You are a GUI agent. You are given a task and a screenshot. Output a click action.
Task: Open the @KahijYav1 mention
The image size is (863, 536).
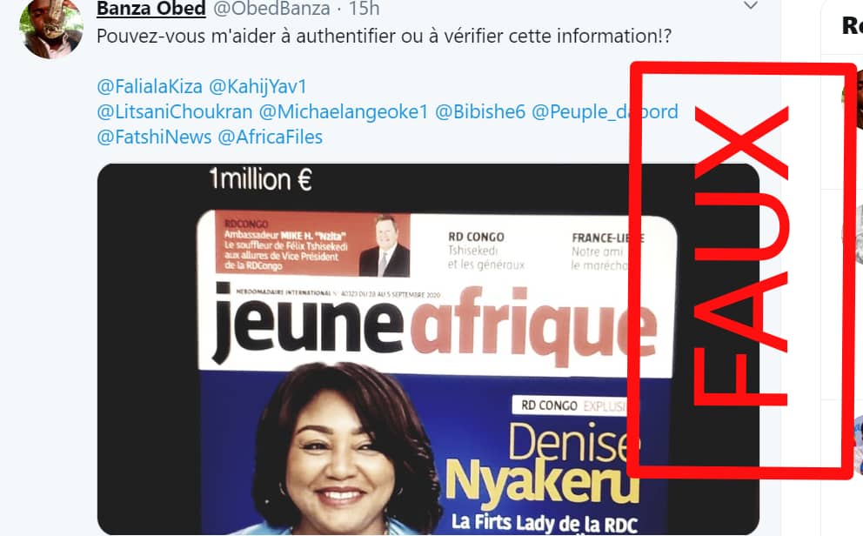click(258, 86)
